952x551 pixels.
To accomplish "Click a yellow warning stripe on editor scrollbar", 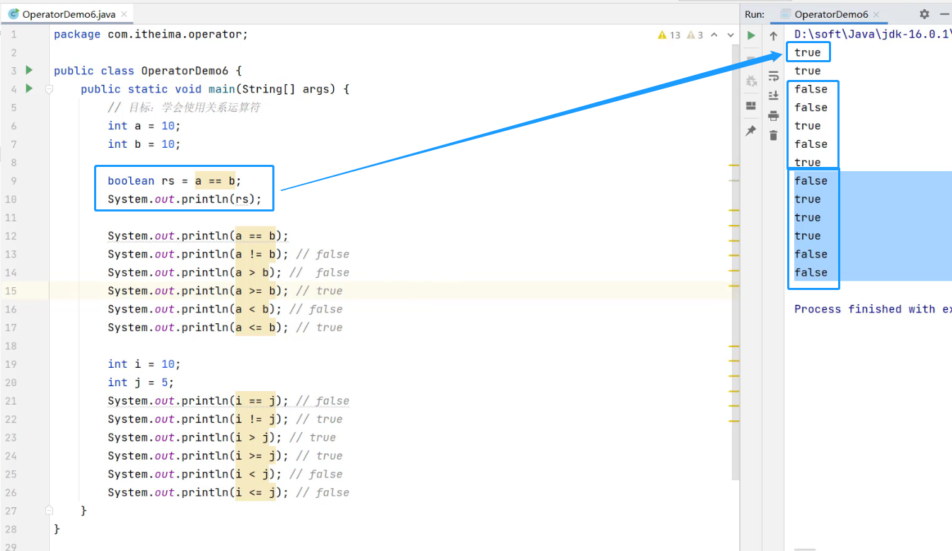I will coord(733,165).
